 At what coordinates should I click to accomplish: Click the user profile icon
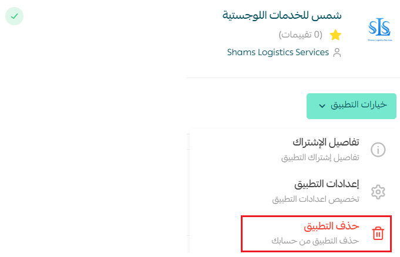click(337, 53)
